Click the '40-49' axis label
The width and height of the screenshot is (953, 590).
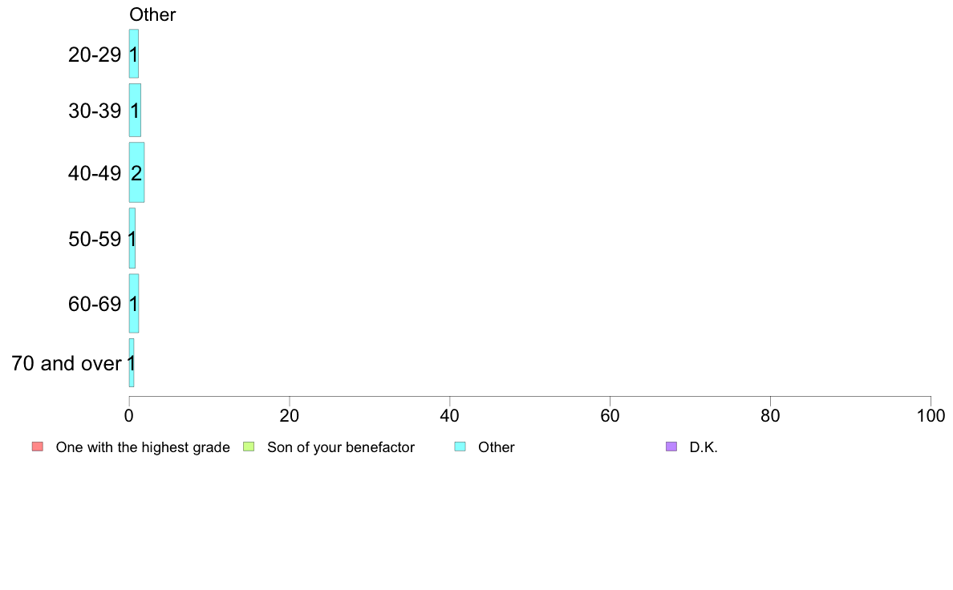coord(95,173)
